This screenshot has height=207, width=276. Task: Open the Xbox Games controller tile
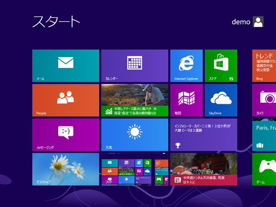(x=264, y=169)
